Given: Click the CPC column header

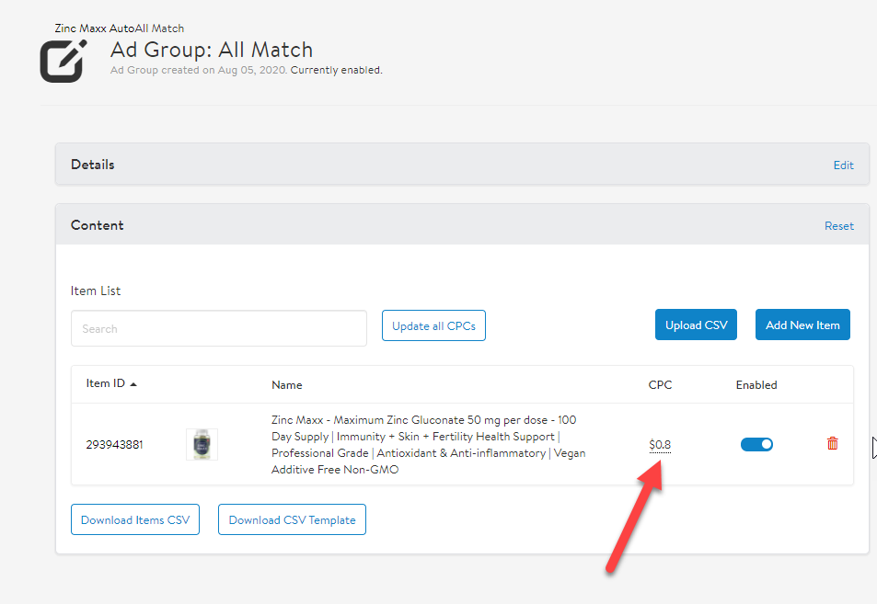Looking at the screenshot, I should pos(660,385).
